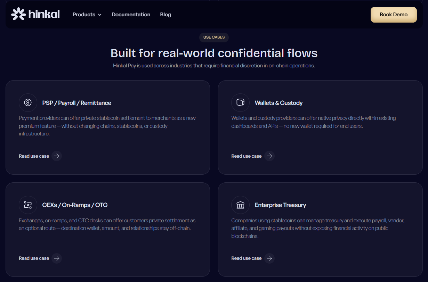This screenshot has width=428, height=282.
Task: Open the CEXs / On-Ramps / OTC 'Read use case' link
Action: pos(40,258)
